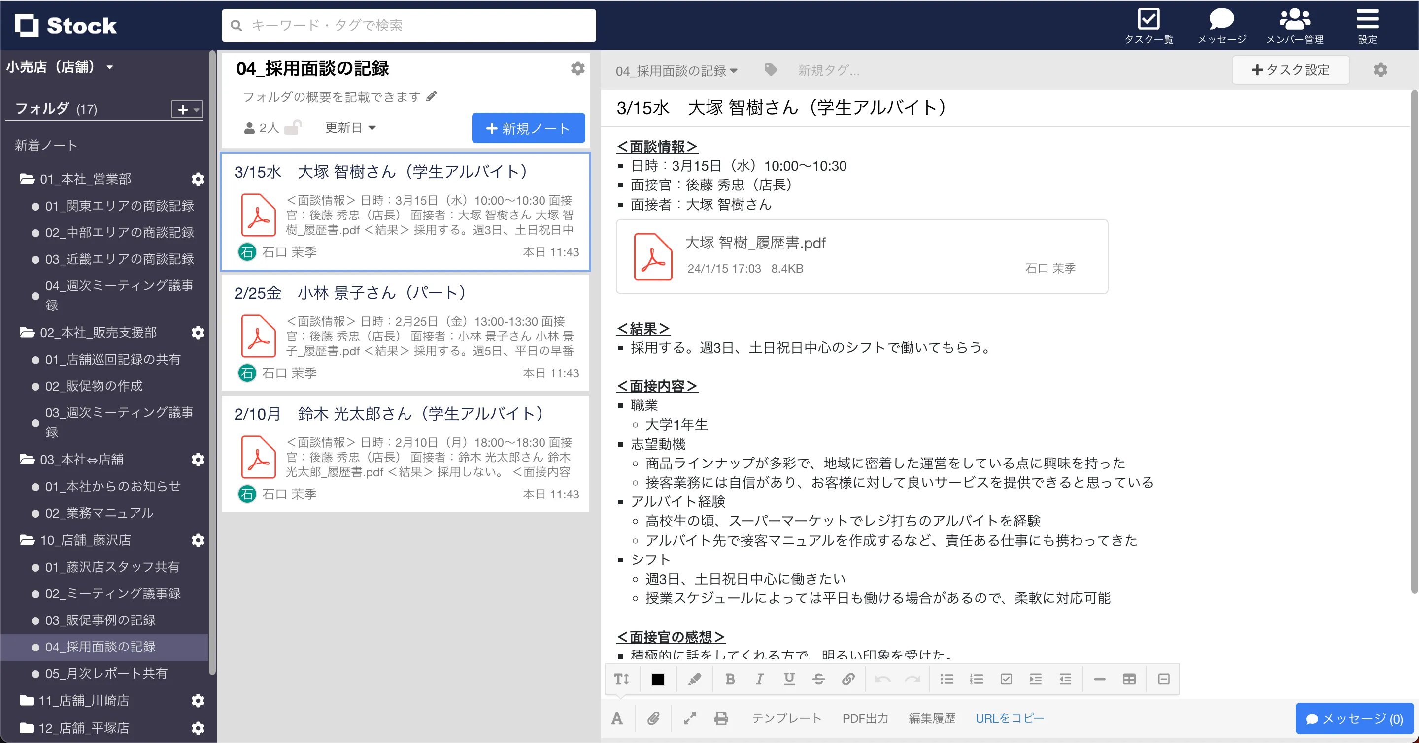Click the URLをコピー link
1419x743 pixels.
[x=1009, y=718]
